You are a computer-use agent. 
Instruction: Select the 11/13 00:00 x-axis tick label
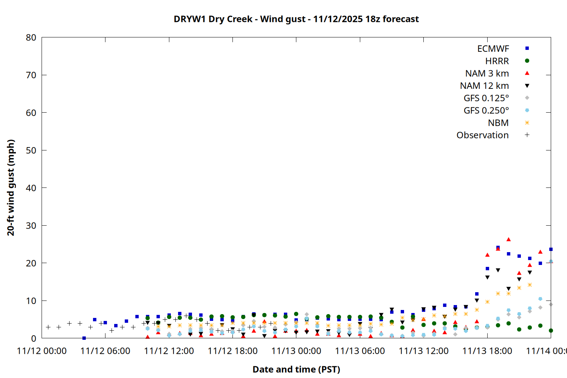click(296, 351)
